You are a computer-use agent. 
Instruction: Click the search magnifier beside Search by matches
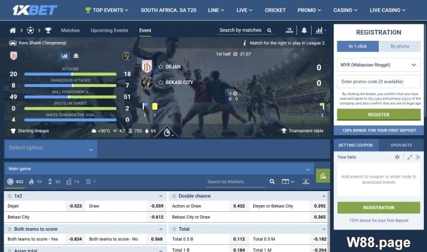[x=269, y=30]
